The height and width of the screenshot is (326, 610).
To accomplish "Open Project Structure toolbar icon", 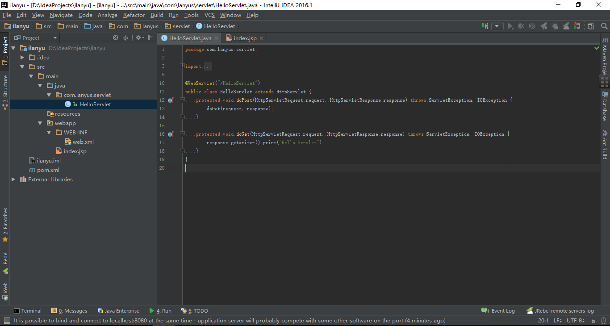I will [x=591, y=26].
